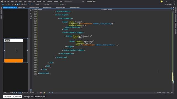This screenshot has width=177, height=99.
Task: Toggle snap to gridlines in designer
Action: (14, 93)
